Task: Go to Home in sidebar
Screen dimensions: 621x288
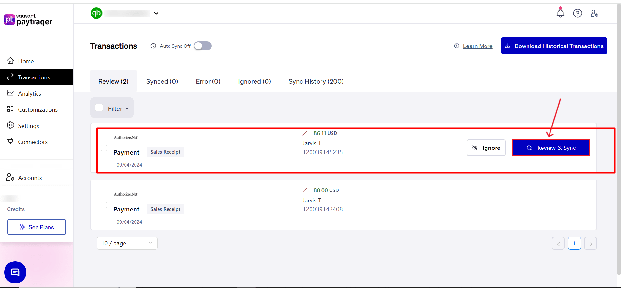Action: coord(37,61)
